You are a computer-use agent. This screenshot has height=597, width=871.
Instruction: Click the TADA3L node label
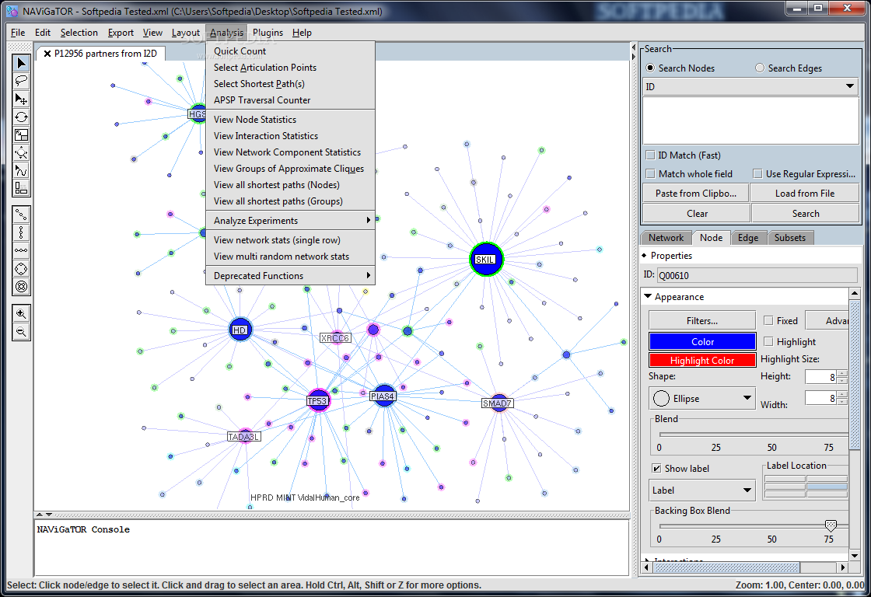(x=244, y=437)
